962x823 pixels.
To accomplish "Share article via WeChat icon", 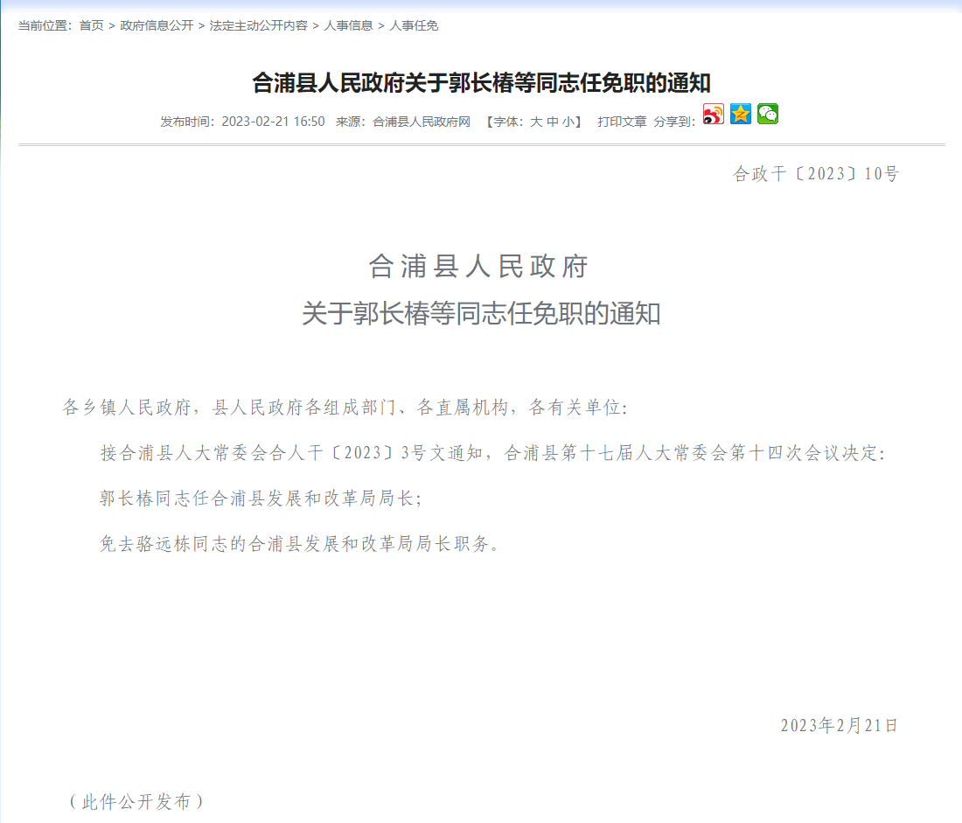I will (x=768, y=115).
